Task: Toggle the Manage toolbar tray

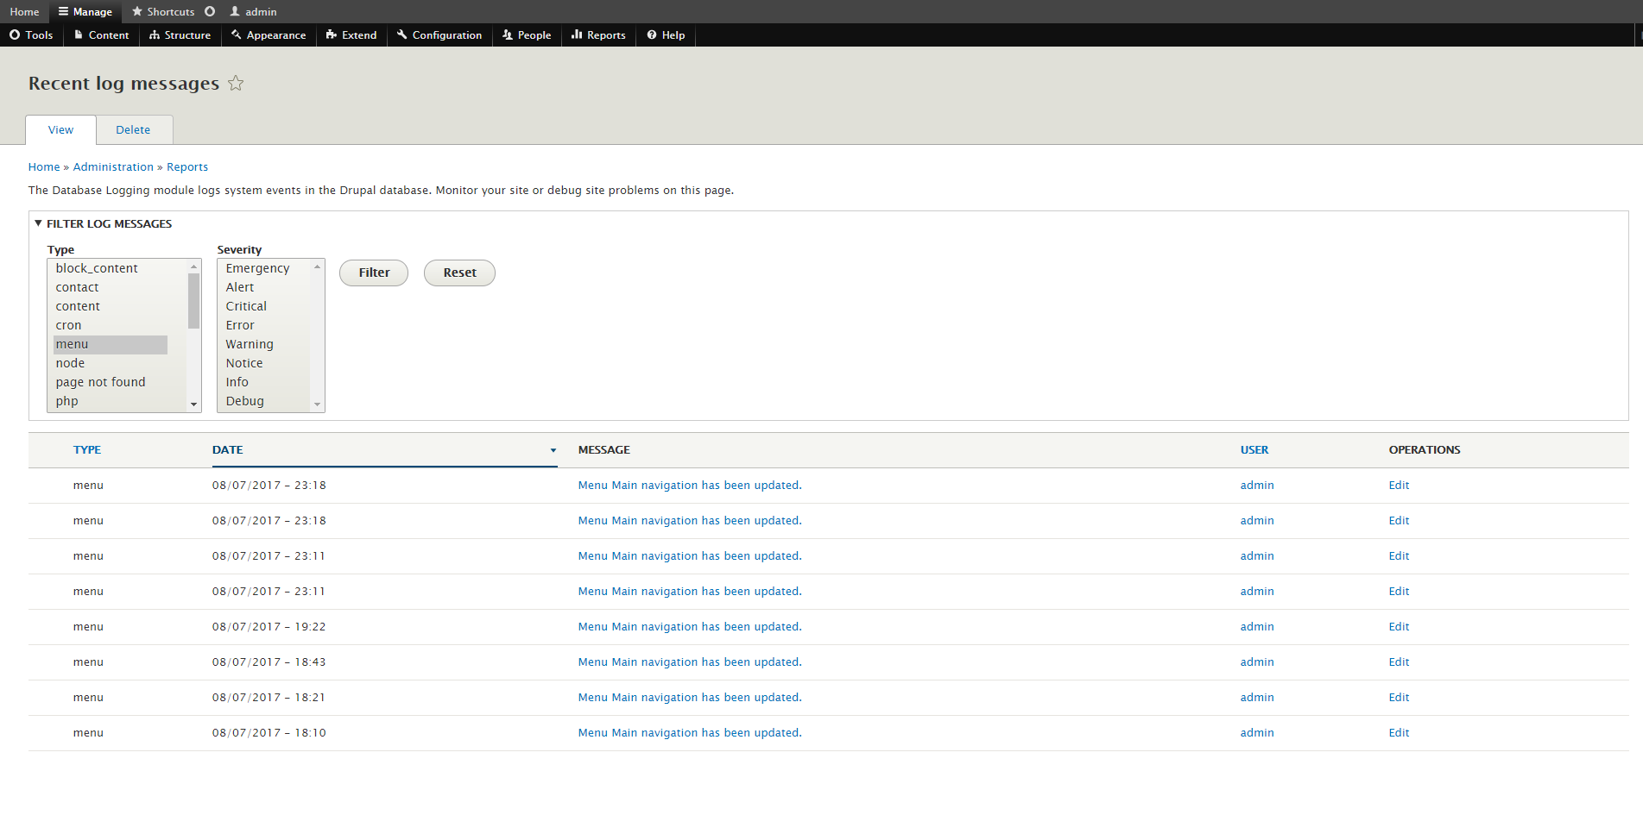Action: coord(85,12)
